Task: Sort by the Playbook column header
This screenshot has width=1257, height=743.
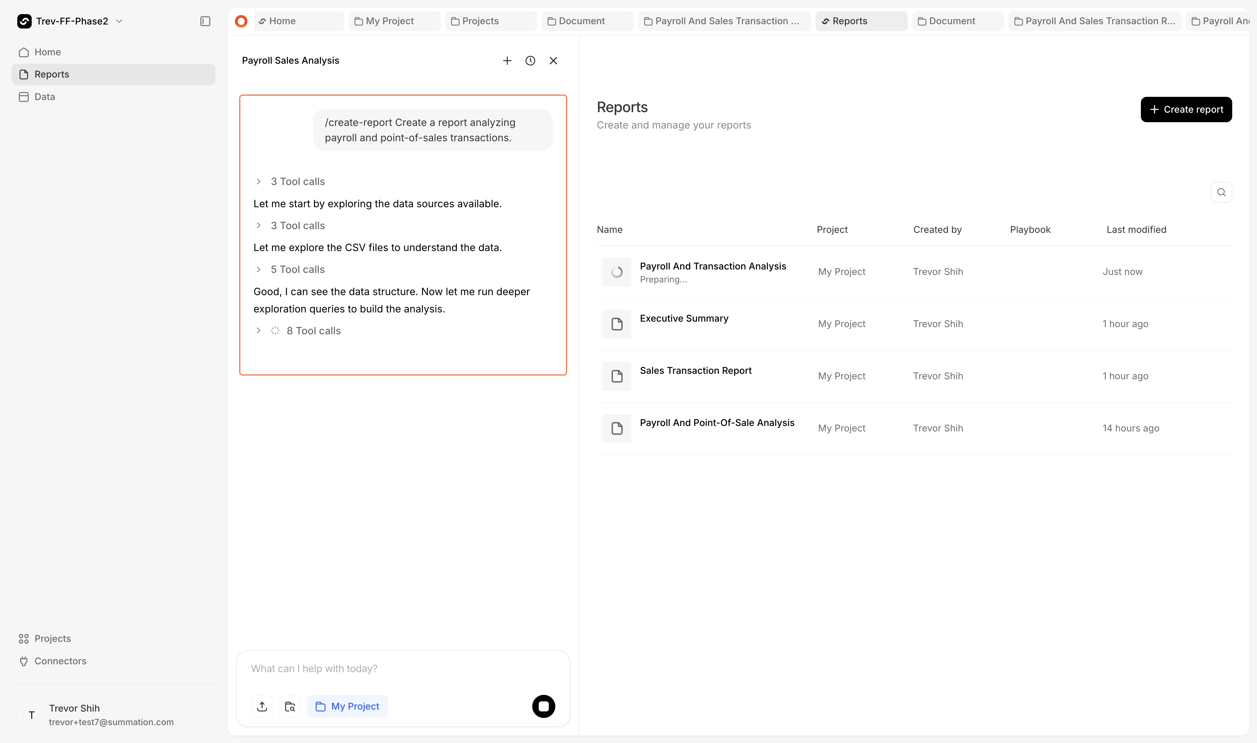Action: point(1030,230)
